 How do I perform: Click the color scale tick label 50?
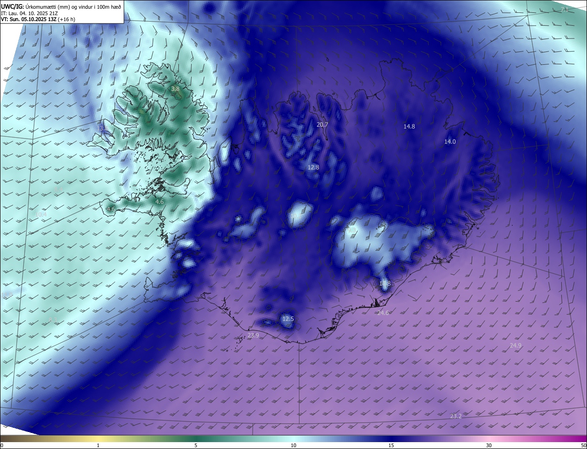pos(583,445)
